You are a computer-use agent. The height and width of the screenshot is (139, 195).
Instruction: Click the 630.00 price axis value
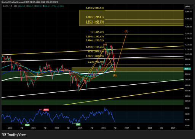click(187, 91)
